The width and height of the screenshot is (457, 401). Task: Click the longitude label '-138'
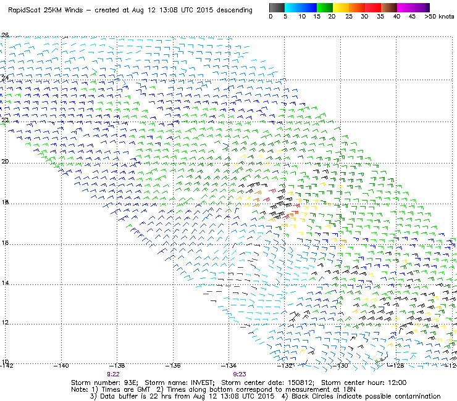coord(117,365)
